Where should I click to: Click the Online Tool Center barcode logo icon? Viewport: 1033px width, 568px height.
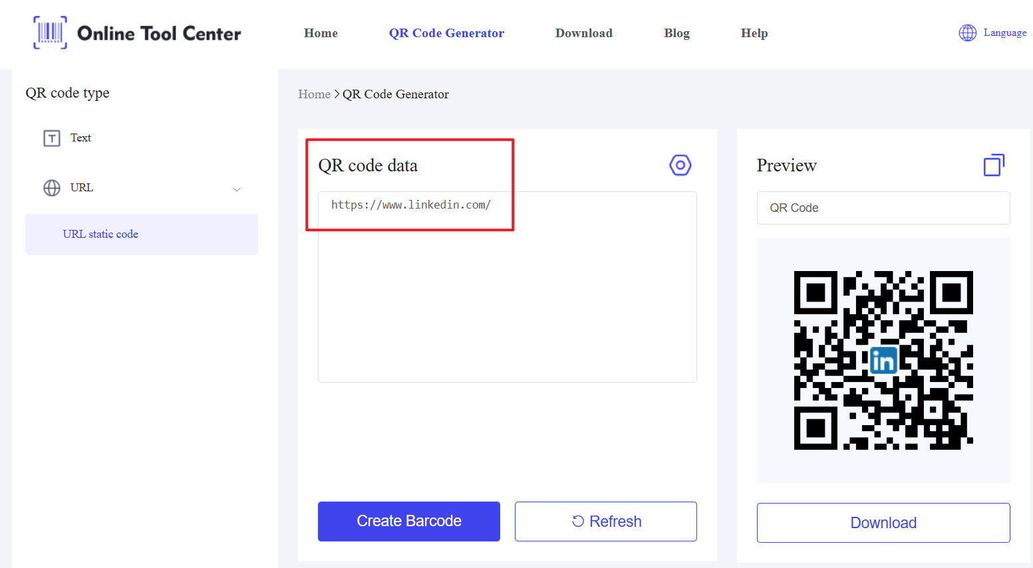pyautogui.click(x=50, y=33)
